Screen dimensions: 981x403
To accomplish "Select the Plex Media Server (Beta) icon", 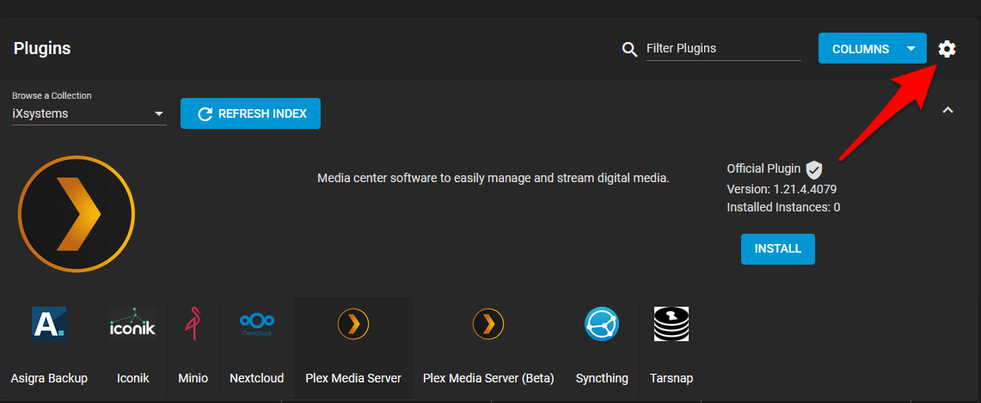I will [488, 324].
